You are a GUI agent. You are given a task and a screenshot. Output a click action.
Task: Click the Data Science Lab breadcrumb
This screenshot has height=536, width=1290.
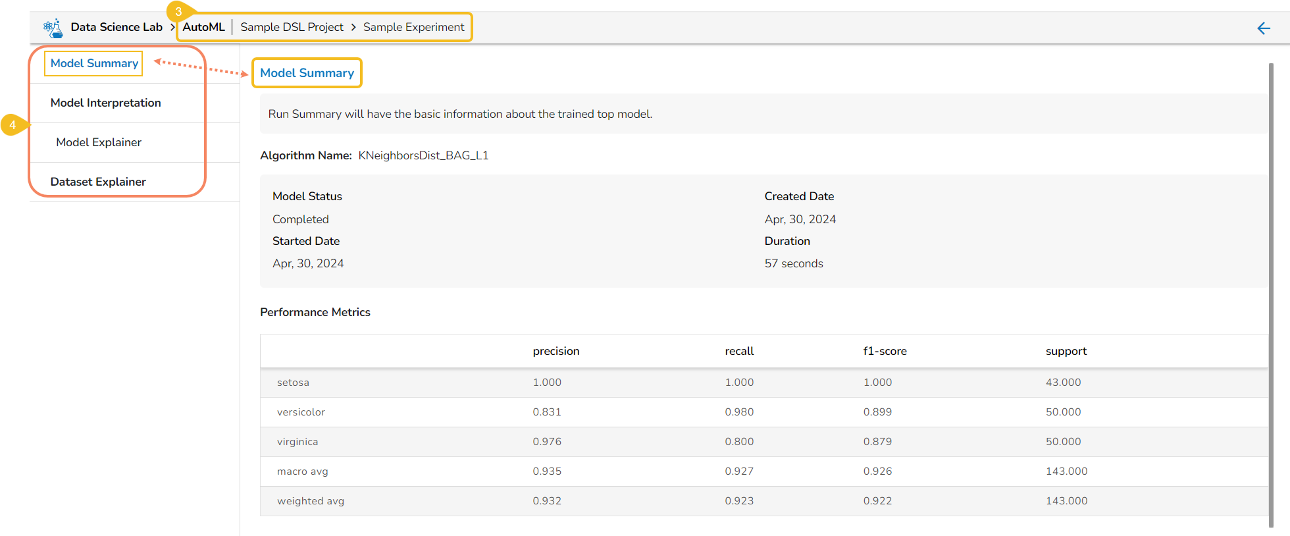[x=116, y=27]
